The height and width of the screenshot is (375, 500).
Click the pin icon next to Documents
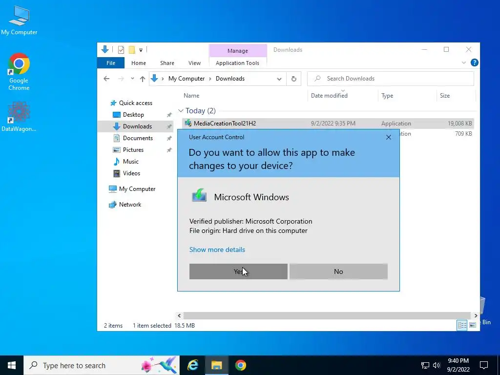169,138
